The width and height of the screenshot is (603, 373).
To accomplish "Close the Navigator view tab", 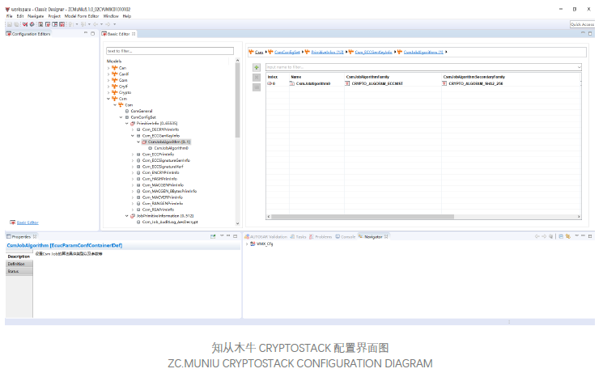I will 386,236.
